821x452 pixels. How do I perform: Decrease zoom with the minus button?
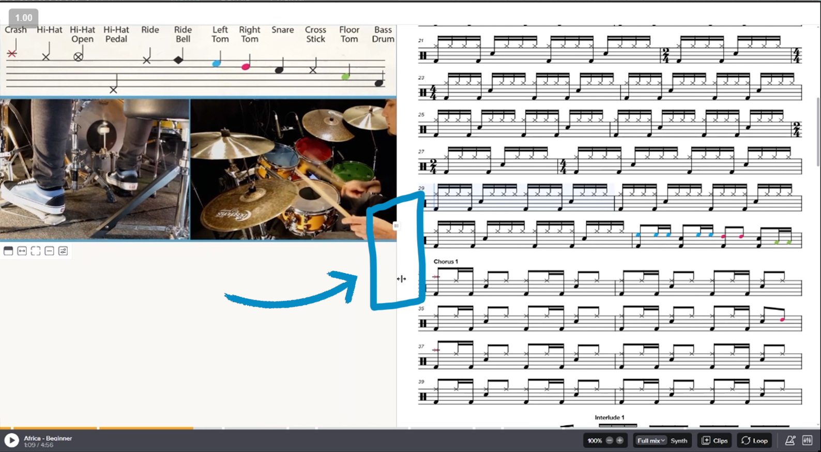(610, 441)
